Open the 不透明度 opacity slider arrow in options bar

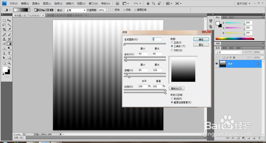107,10
